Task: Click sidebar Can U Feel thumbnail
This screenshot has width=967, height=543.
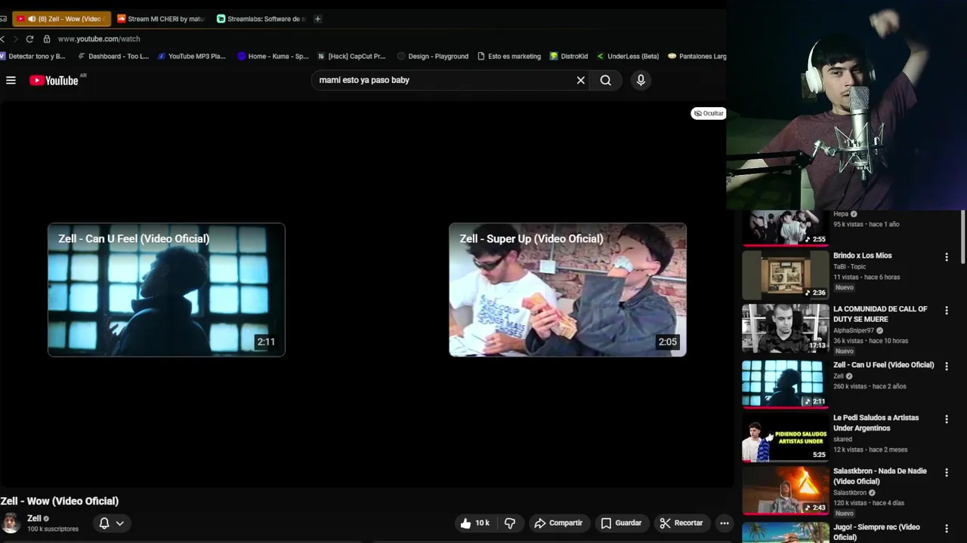Action: 785,383
